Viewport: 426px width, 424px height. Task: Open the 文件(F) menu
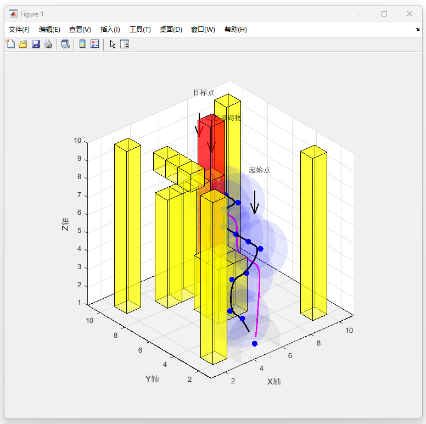click(x=19, y=29)
